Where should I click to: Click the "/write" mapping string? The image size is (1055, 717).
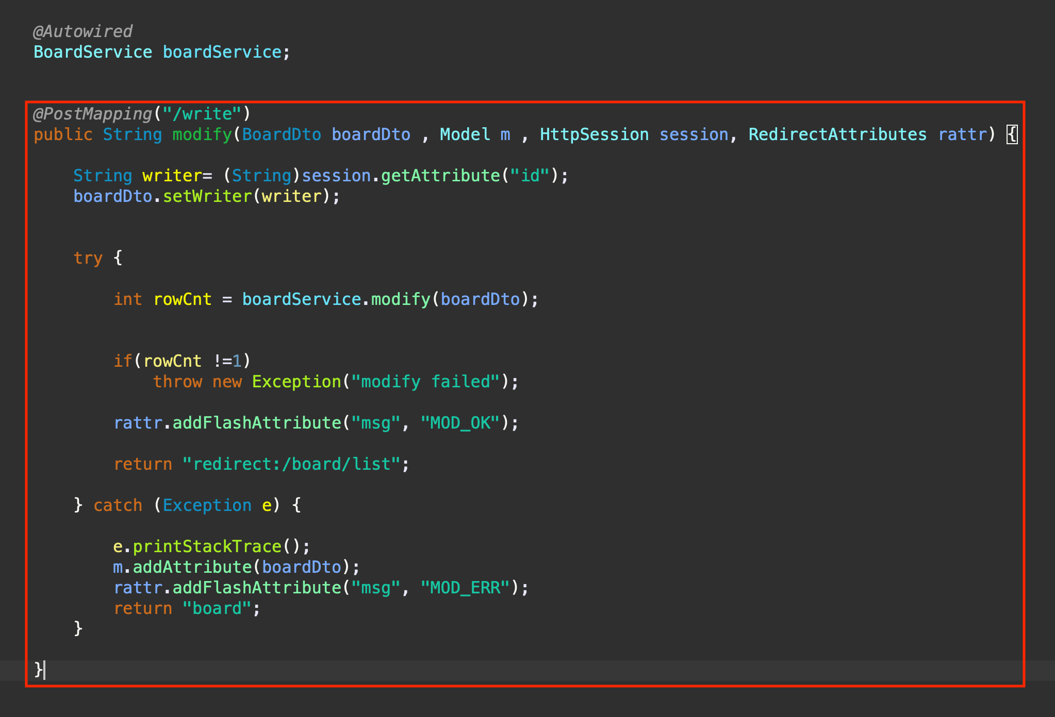click(202, 114)
